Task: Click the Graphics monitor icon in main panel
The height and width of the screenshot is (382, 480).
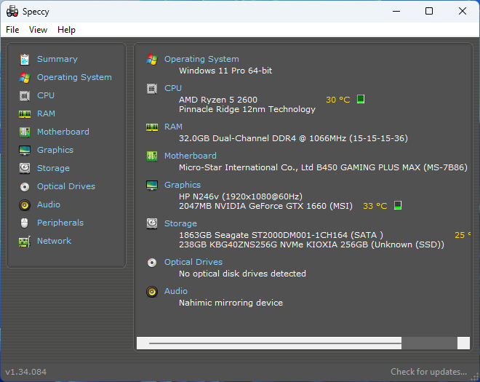Action: coord(152,186)
